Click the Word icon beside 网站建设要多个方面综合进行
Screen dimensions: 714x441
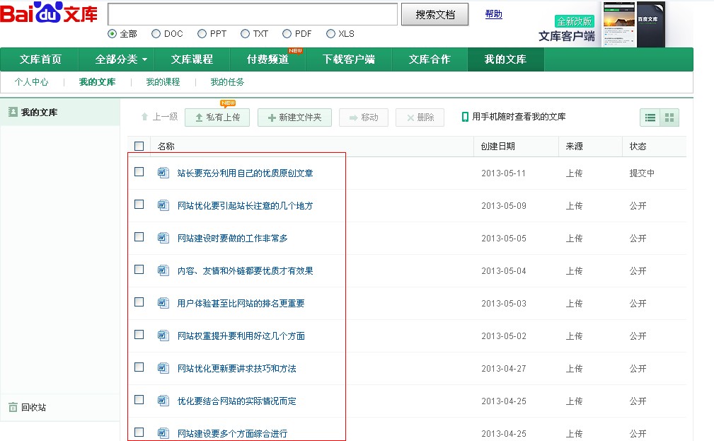tap(162, 433)
